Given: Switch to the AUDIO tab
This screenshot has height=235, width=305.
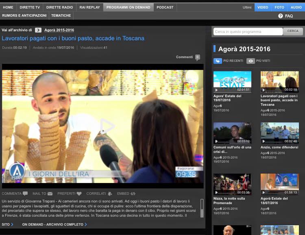Looking at the screenshot, I should pos(296,7).
